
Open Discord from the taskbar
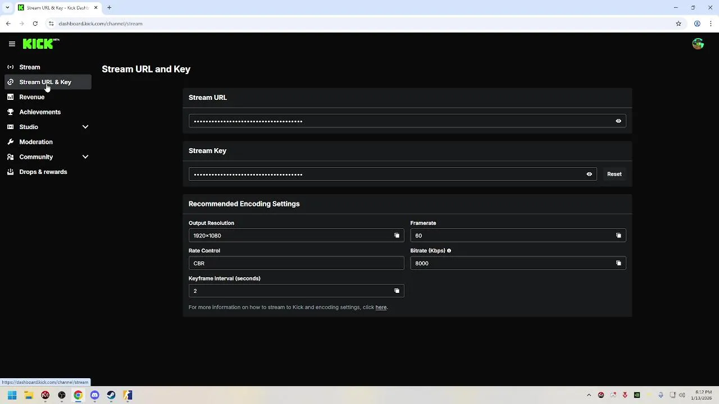[x=94, y=395]
